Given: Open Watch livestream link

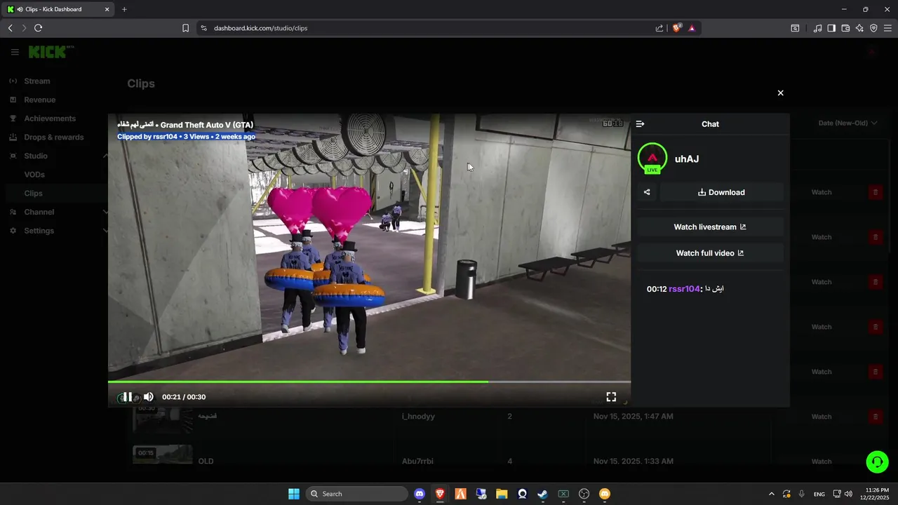Looking at the screenshot, I should (710, 227).
